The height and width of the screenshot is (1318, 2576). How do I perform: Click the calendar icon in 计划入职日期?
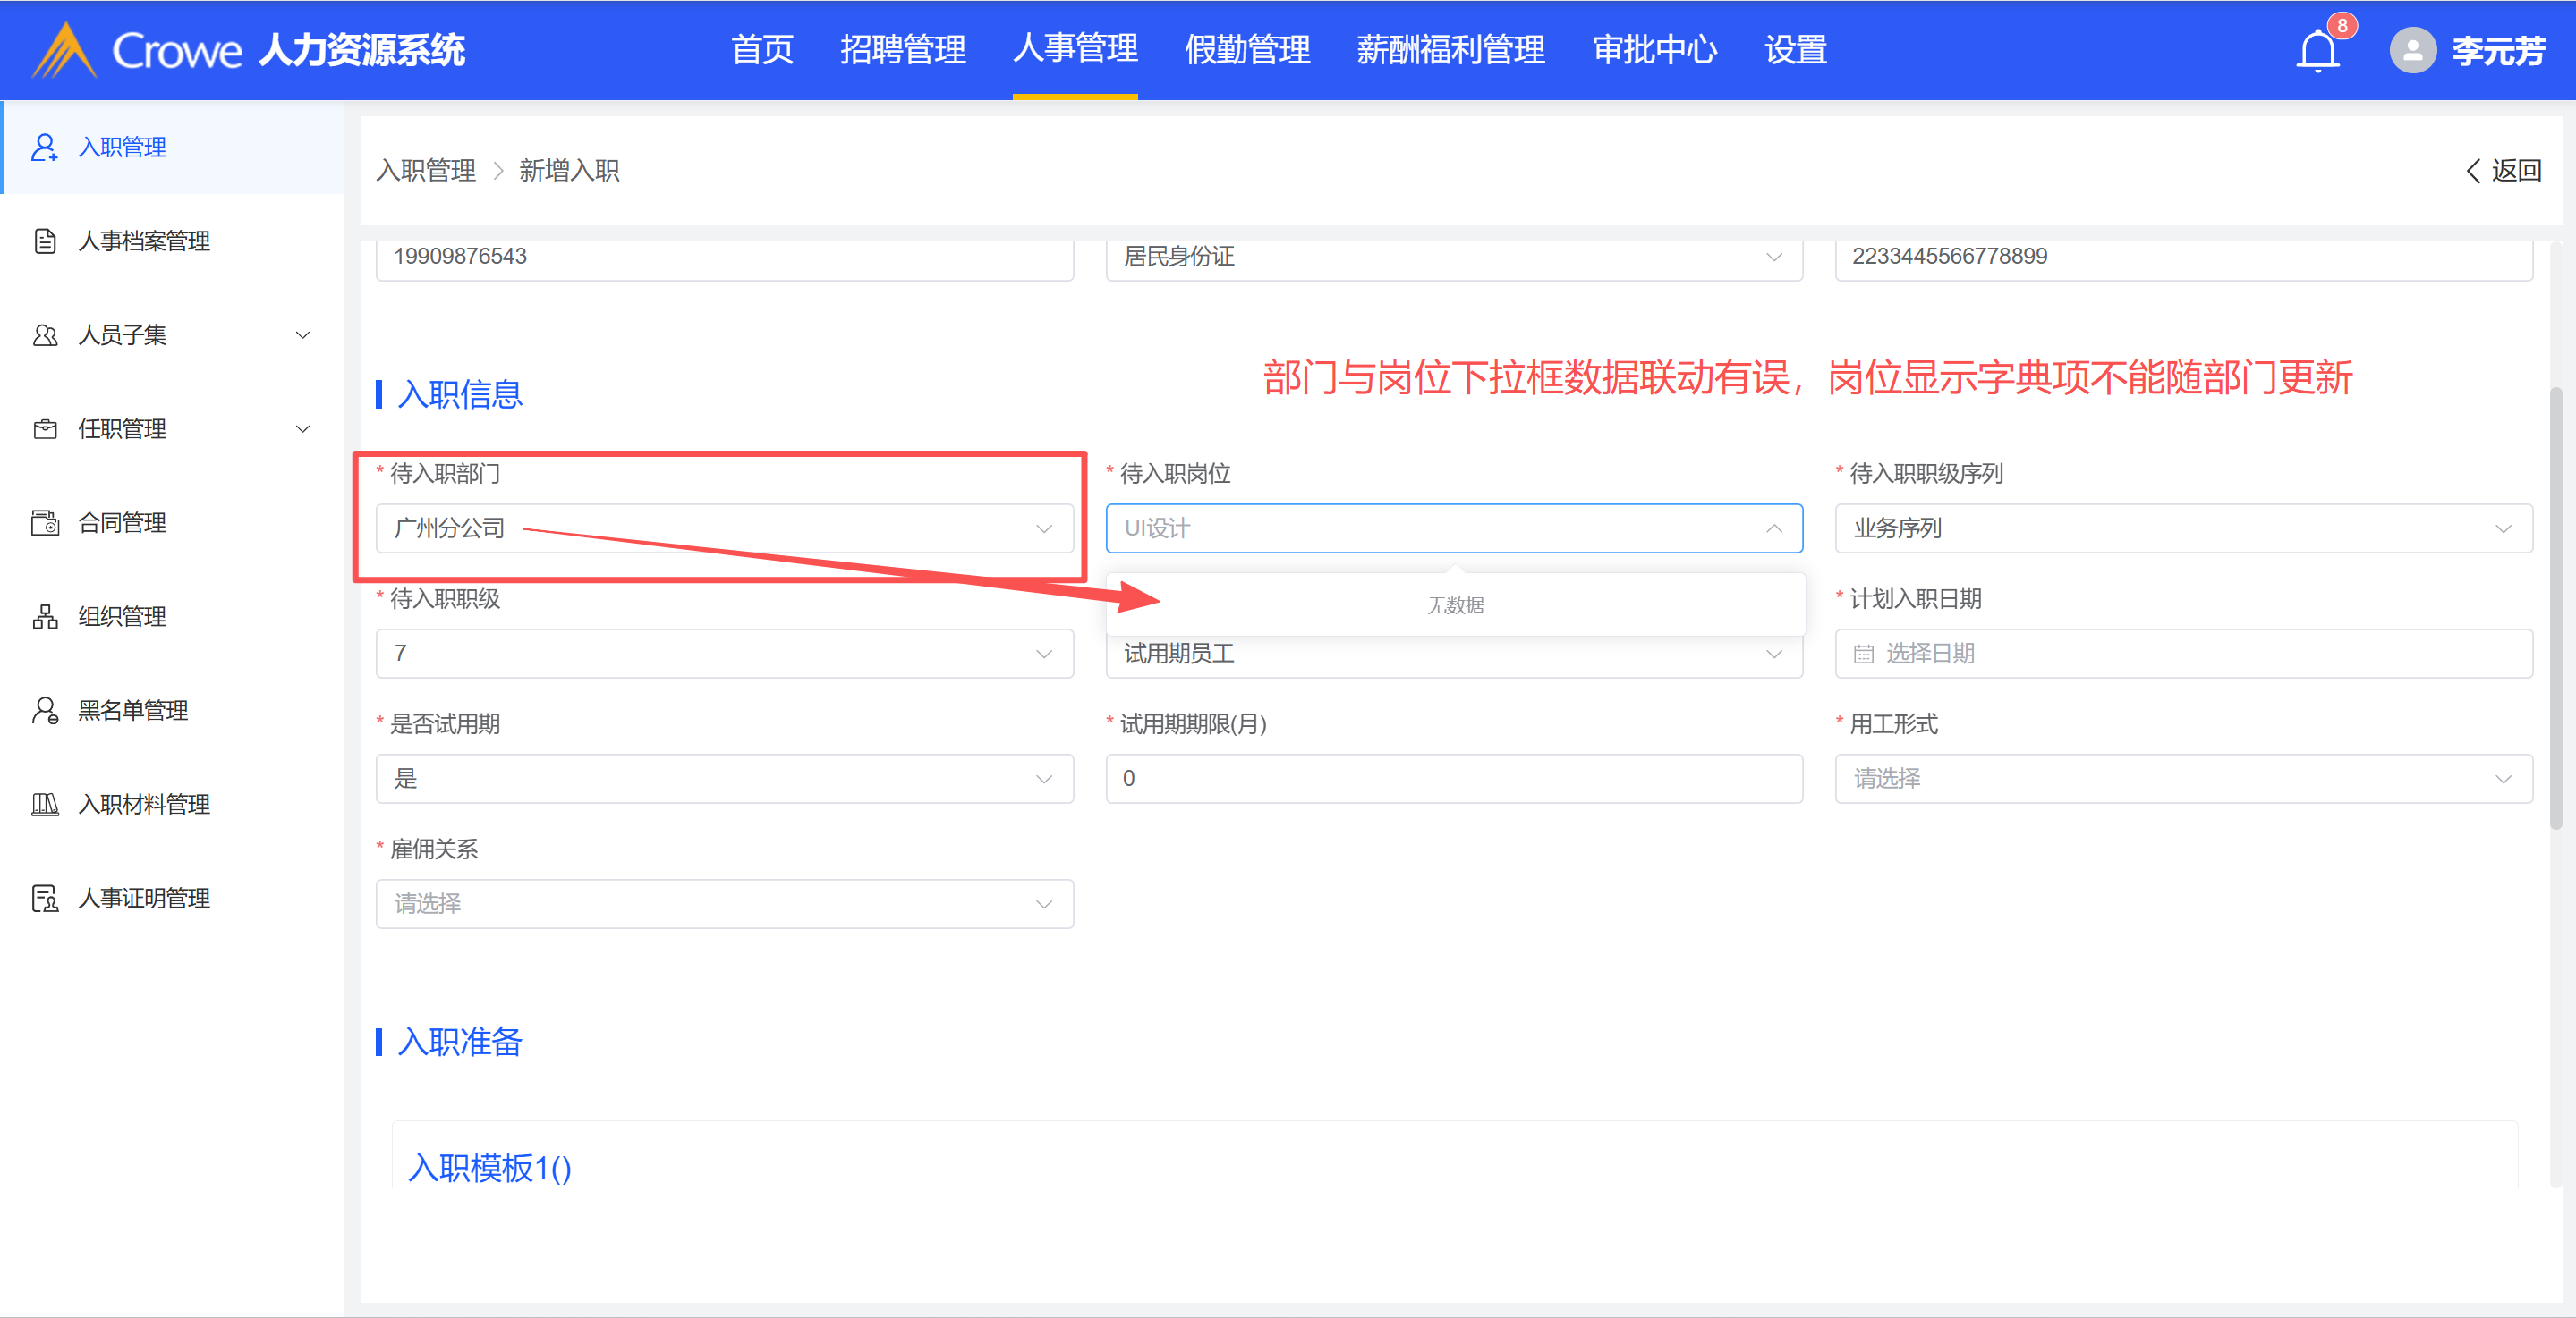(1863, 654)
